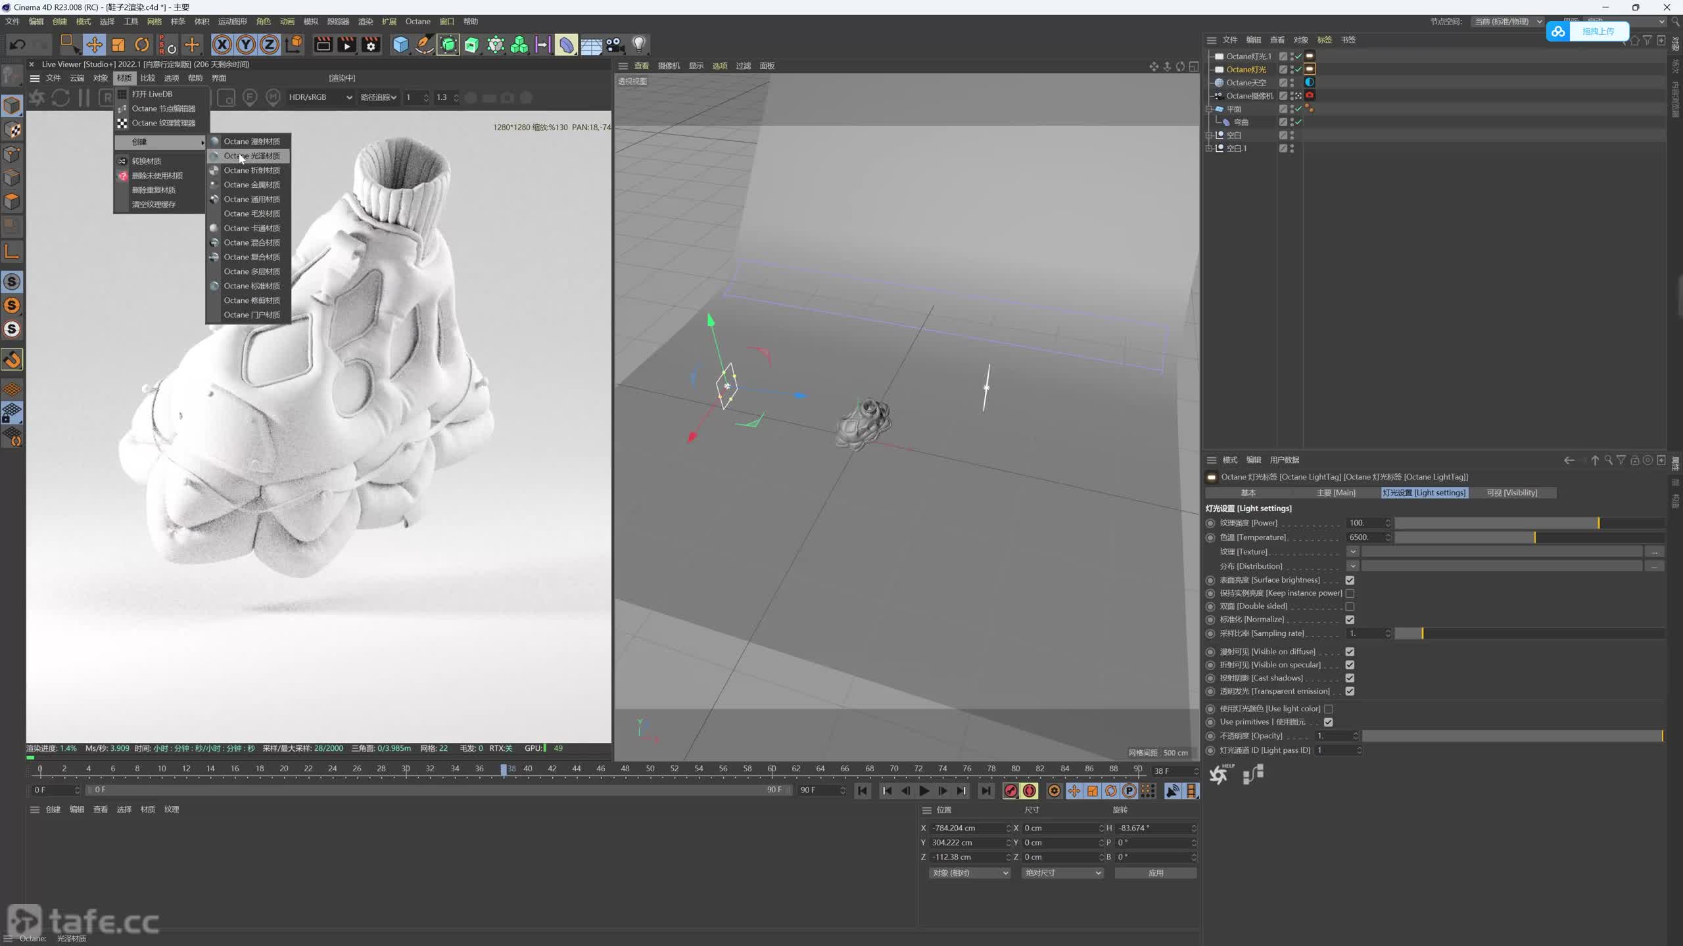
Task: Click Render to Picture Viewer icon
Action: click(346, 45)
